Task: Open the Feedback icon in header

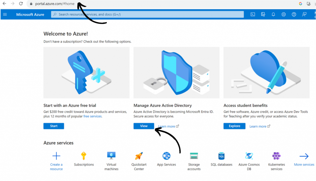Action: pyautogui.click(x=304, y=14)
